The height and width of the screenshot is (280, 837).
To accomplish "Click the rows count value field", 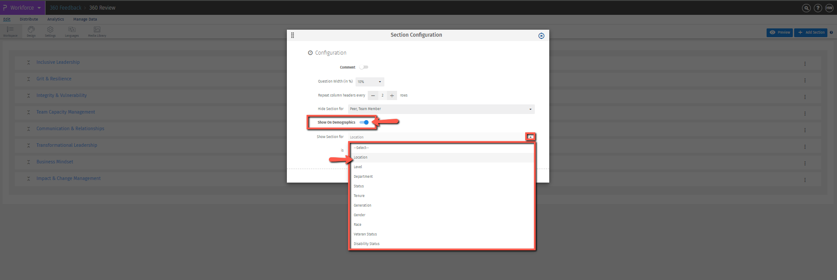I will [383, 95].
